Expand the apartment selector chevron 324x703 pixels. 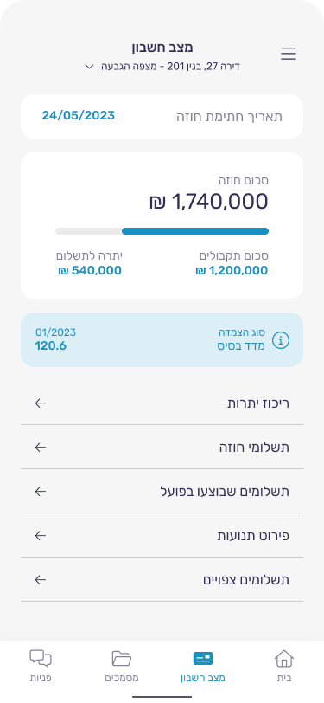(90, 67)
